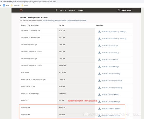Click the lock icon in address bar
Viewport: 144px width, 119px height.
click(1, 2)
